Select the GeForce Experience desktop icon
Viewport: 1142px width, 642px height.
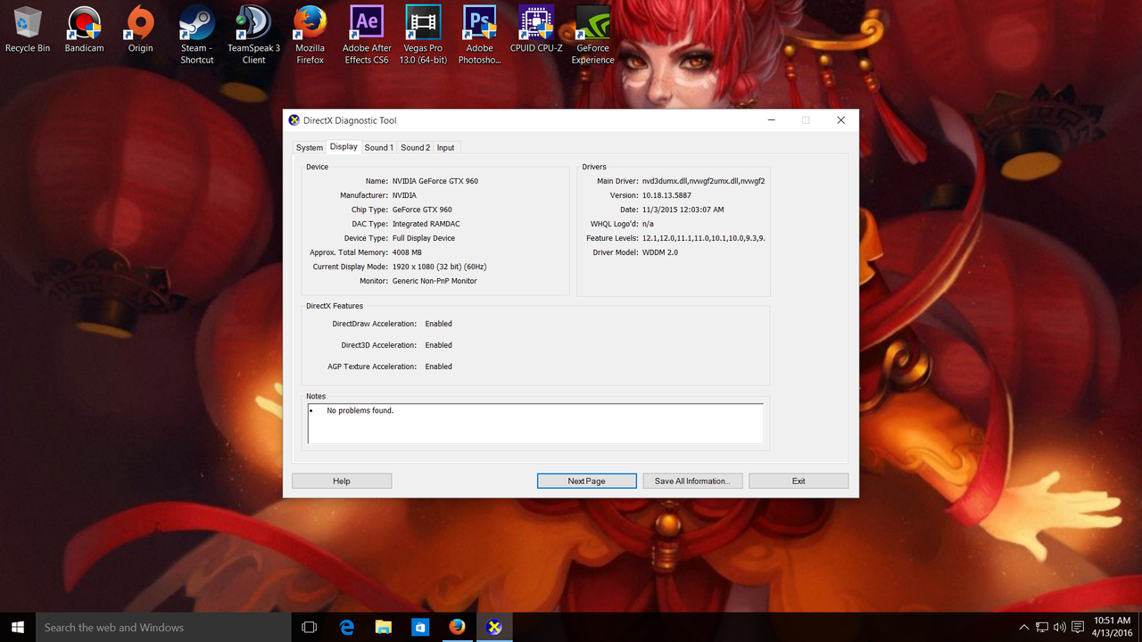[x=593, y=35]
